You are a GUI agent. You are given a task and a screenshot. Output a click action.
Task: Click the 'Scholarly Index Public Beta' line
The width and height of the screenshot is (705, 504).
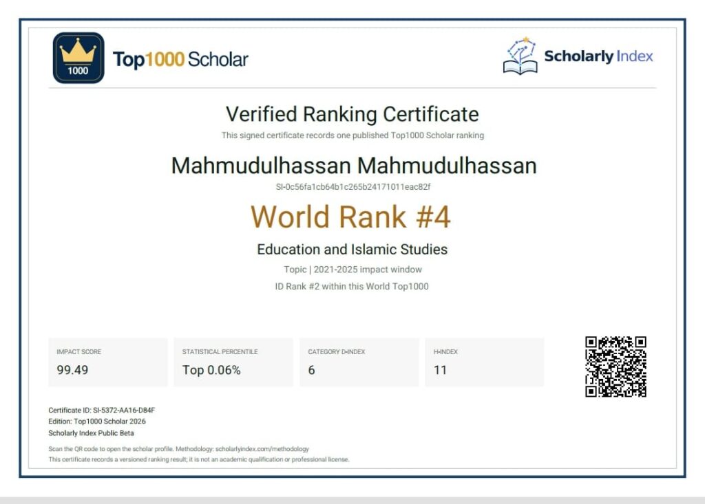coord(92,433)
